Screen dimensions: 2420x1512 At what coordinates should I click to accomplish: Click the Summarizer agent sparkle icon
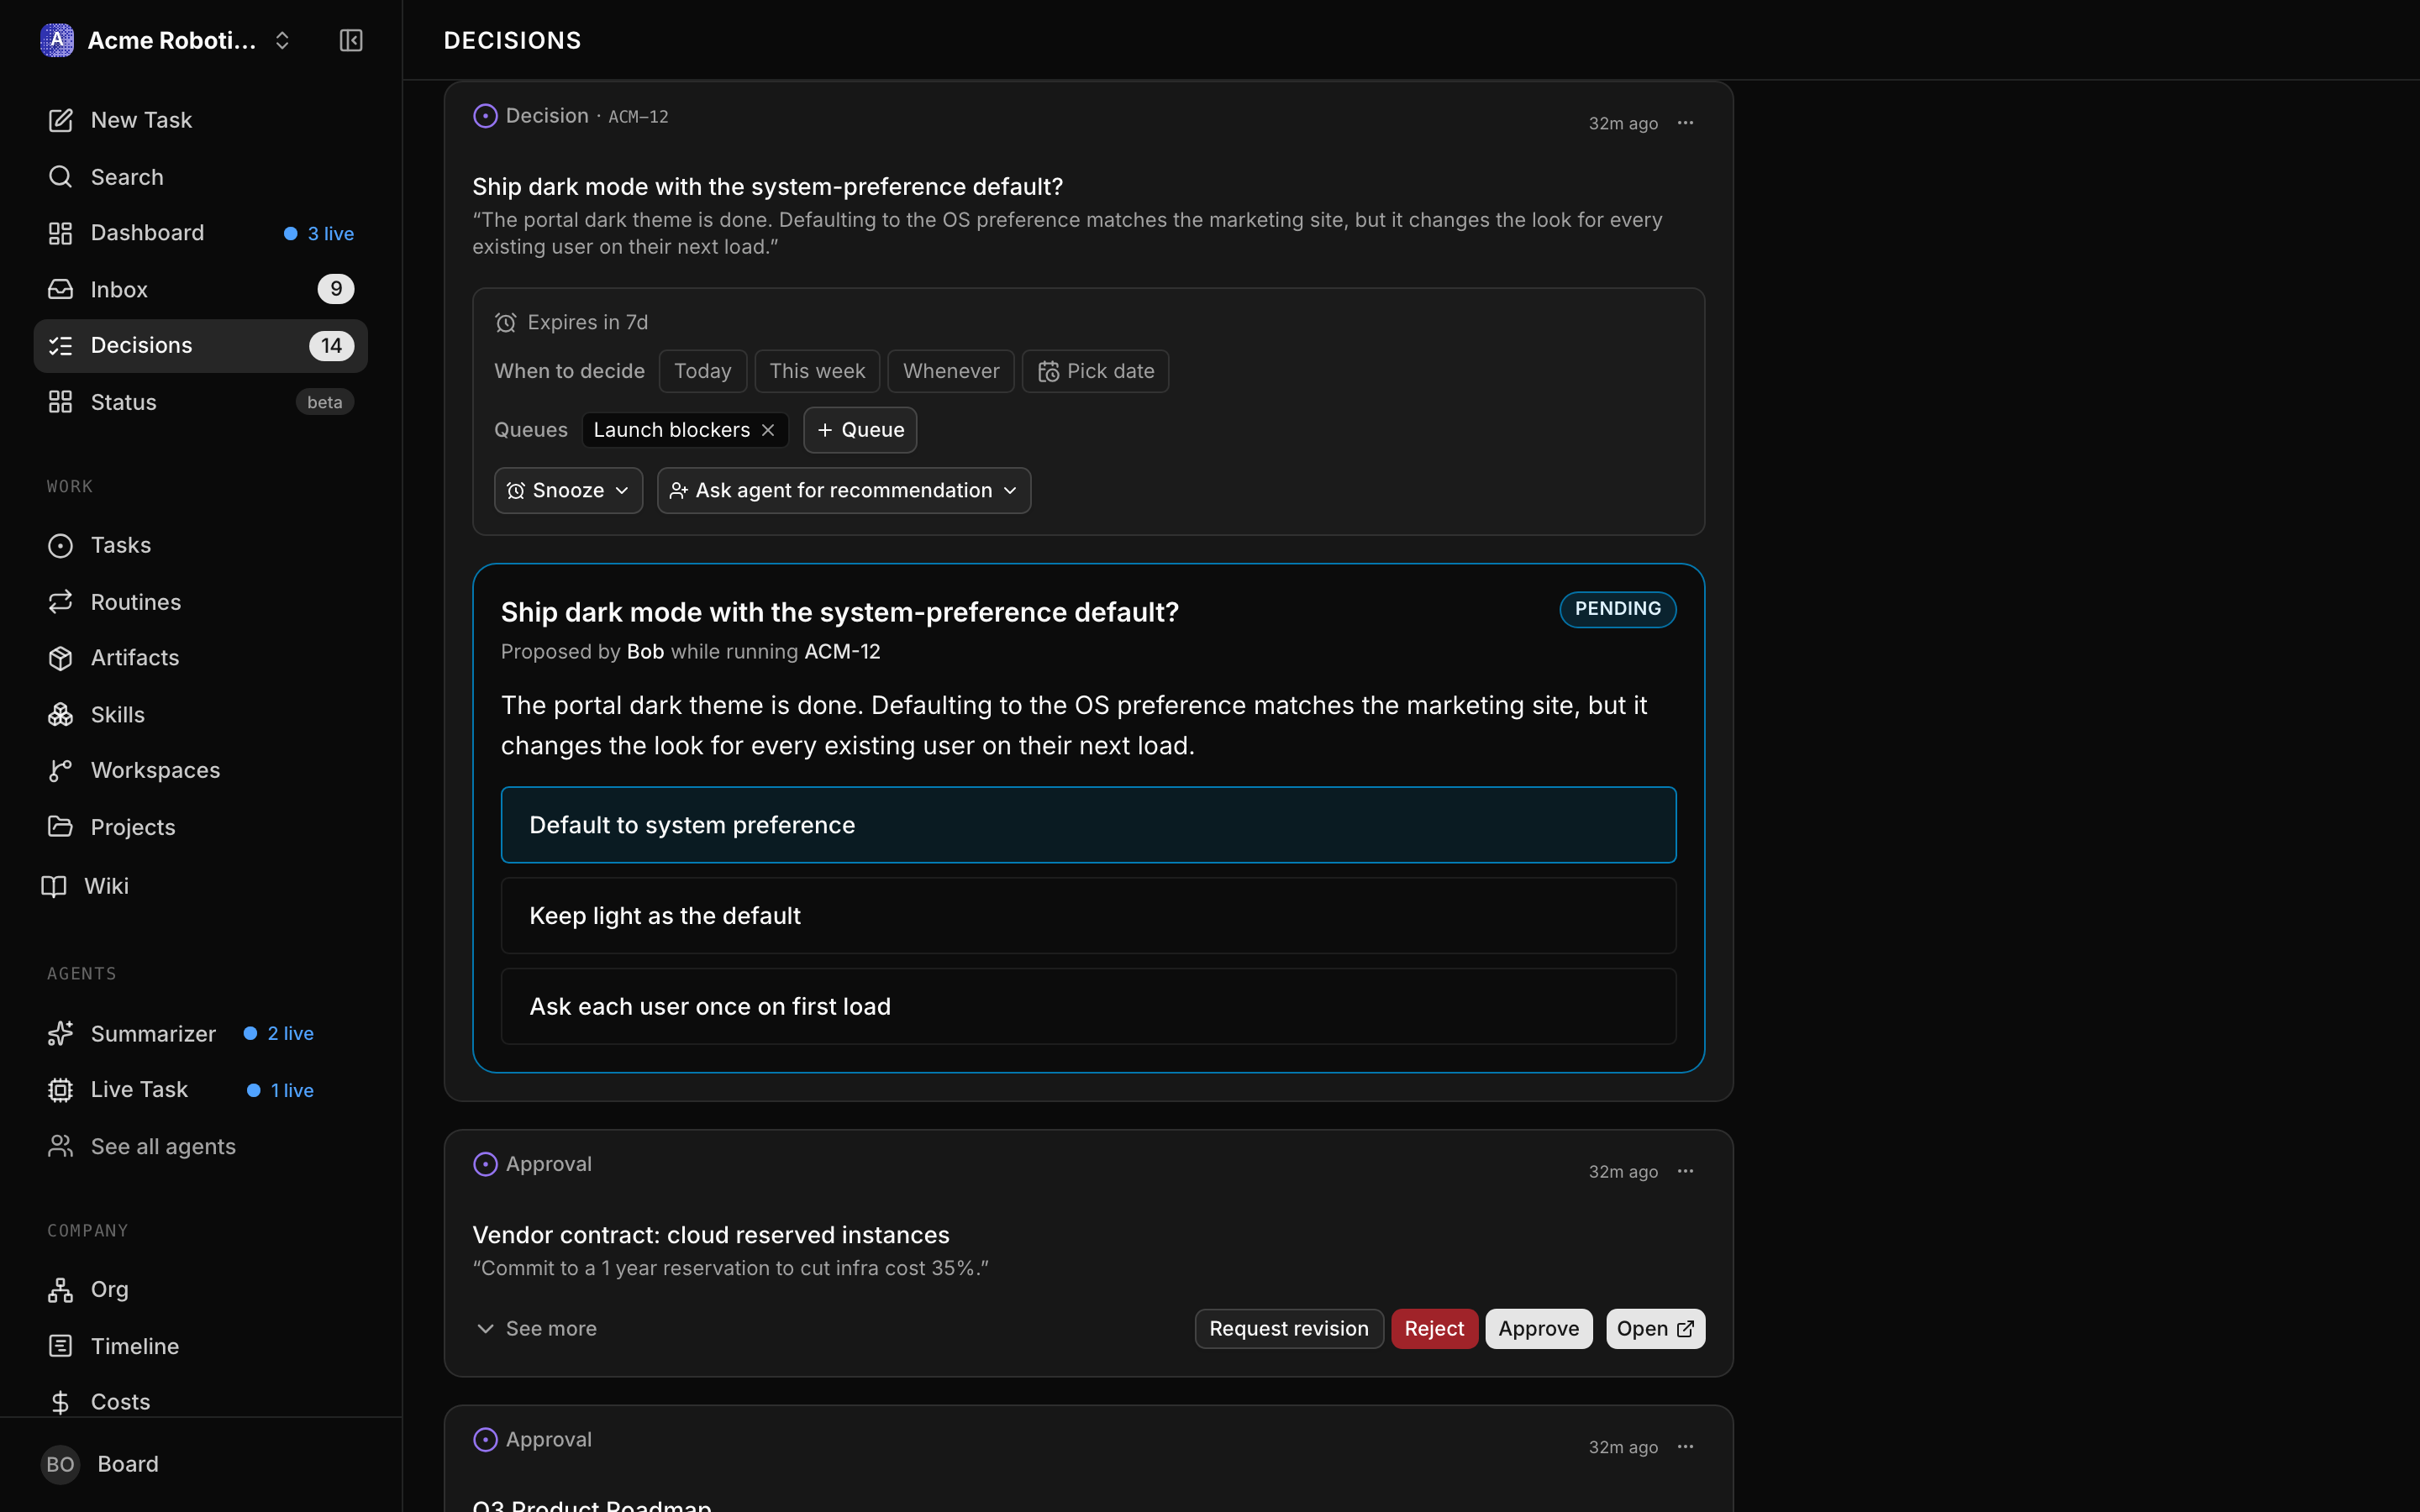pos(60,1033)
